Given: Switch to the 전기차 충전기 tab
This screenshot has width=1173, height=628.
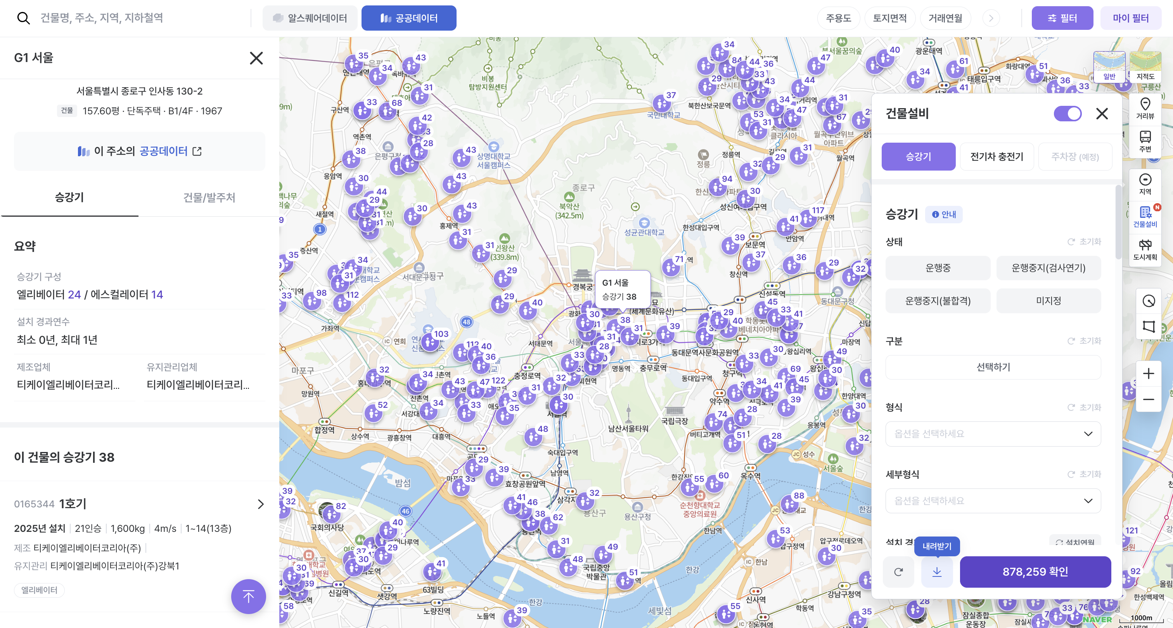Looking at the screenshot, I should tap(997, 157).
